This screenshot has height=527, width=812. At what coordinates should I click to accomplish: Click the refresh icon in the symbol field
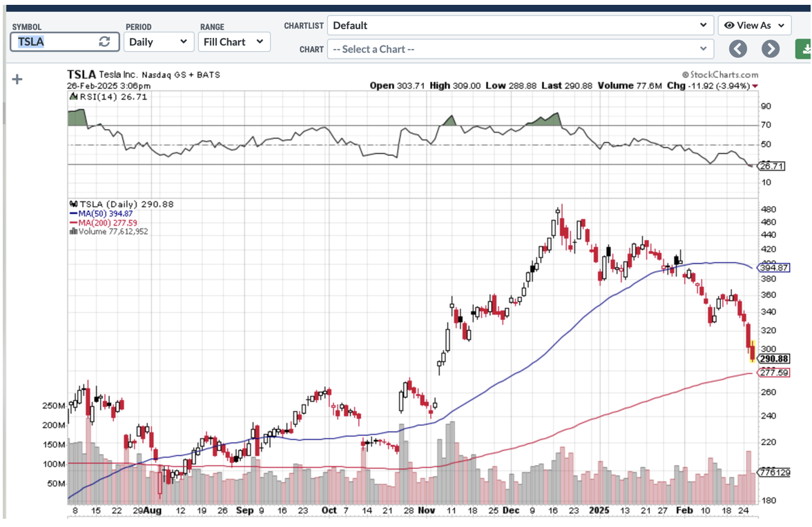tap(104, 41)
